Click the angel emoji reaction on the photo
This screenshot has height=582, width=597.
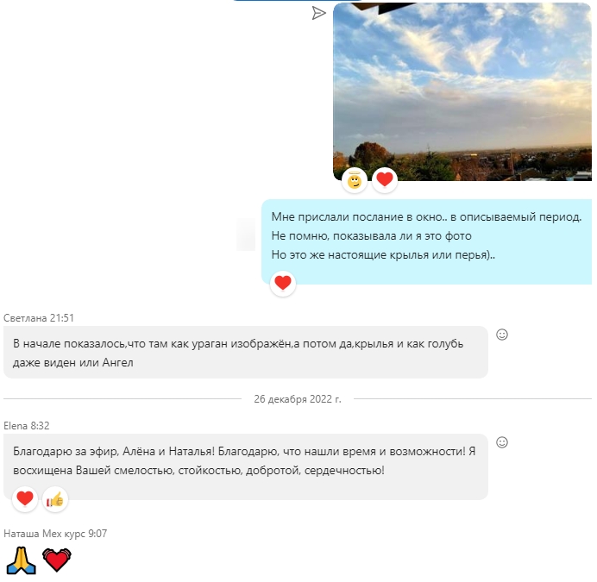[x=355, y=180]
